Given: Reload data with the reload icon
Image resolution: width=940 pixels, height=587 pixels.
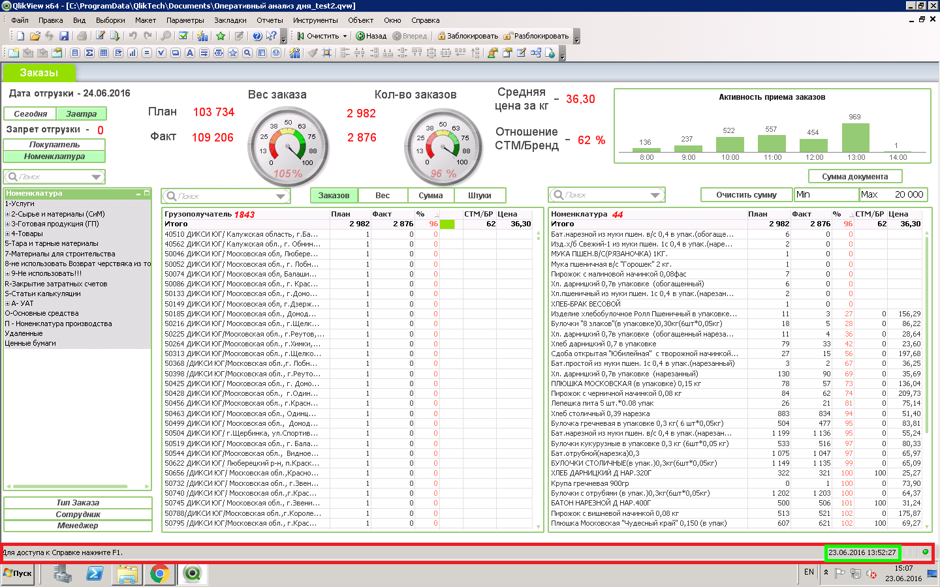Looking at the screenshot, I should click(x=115, y=36).
